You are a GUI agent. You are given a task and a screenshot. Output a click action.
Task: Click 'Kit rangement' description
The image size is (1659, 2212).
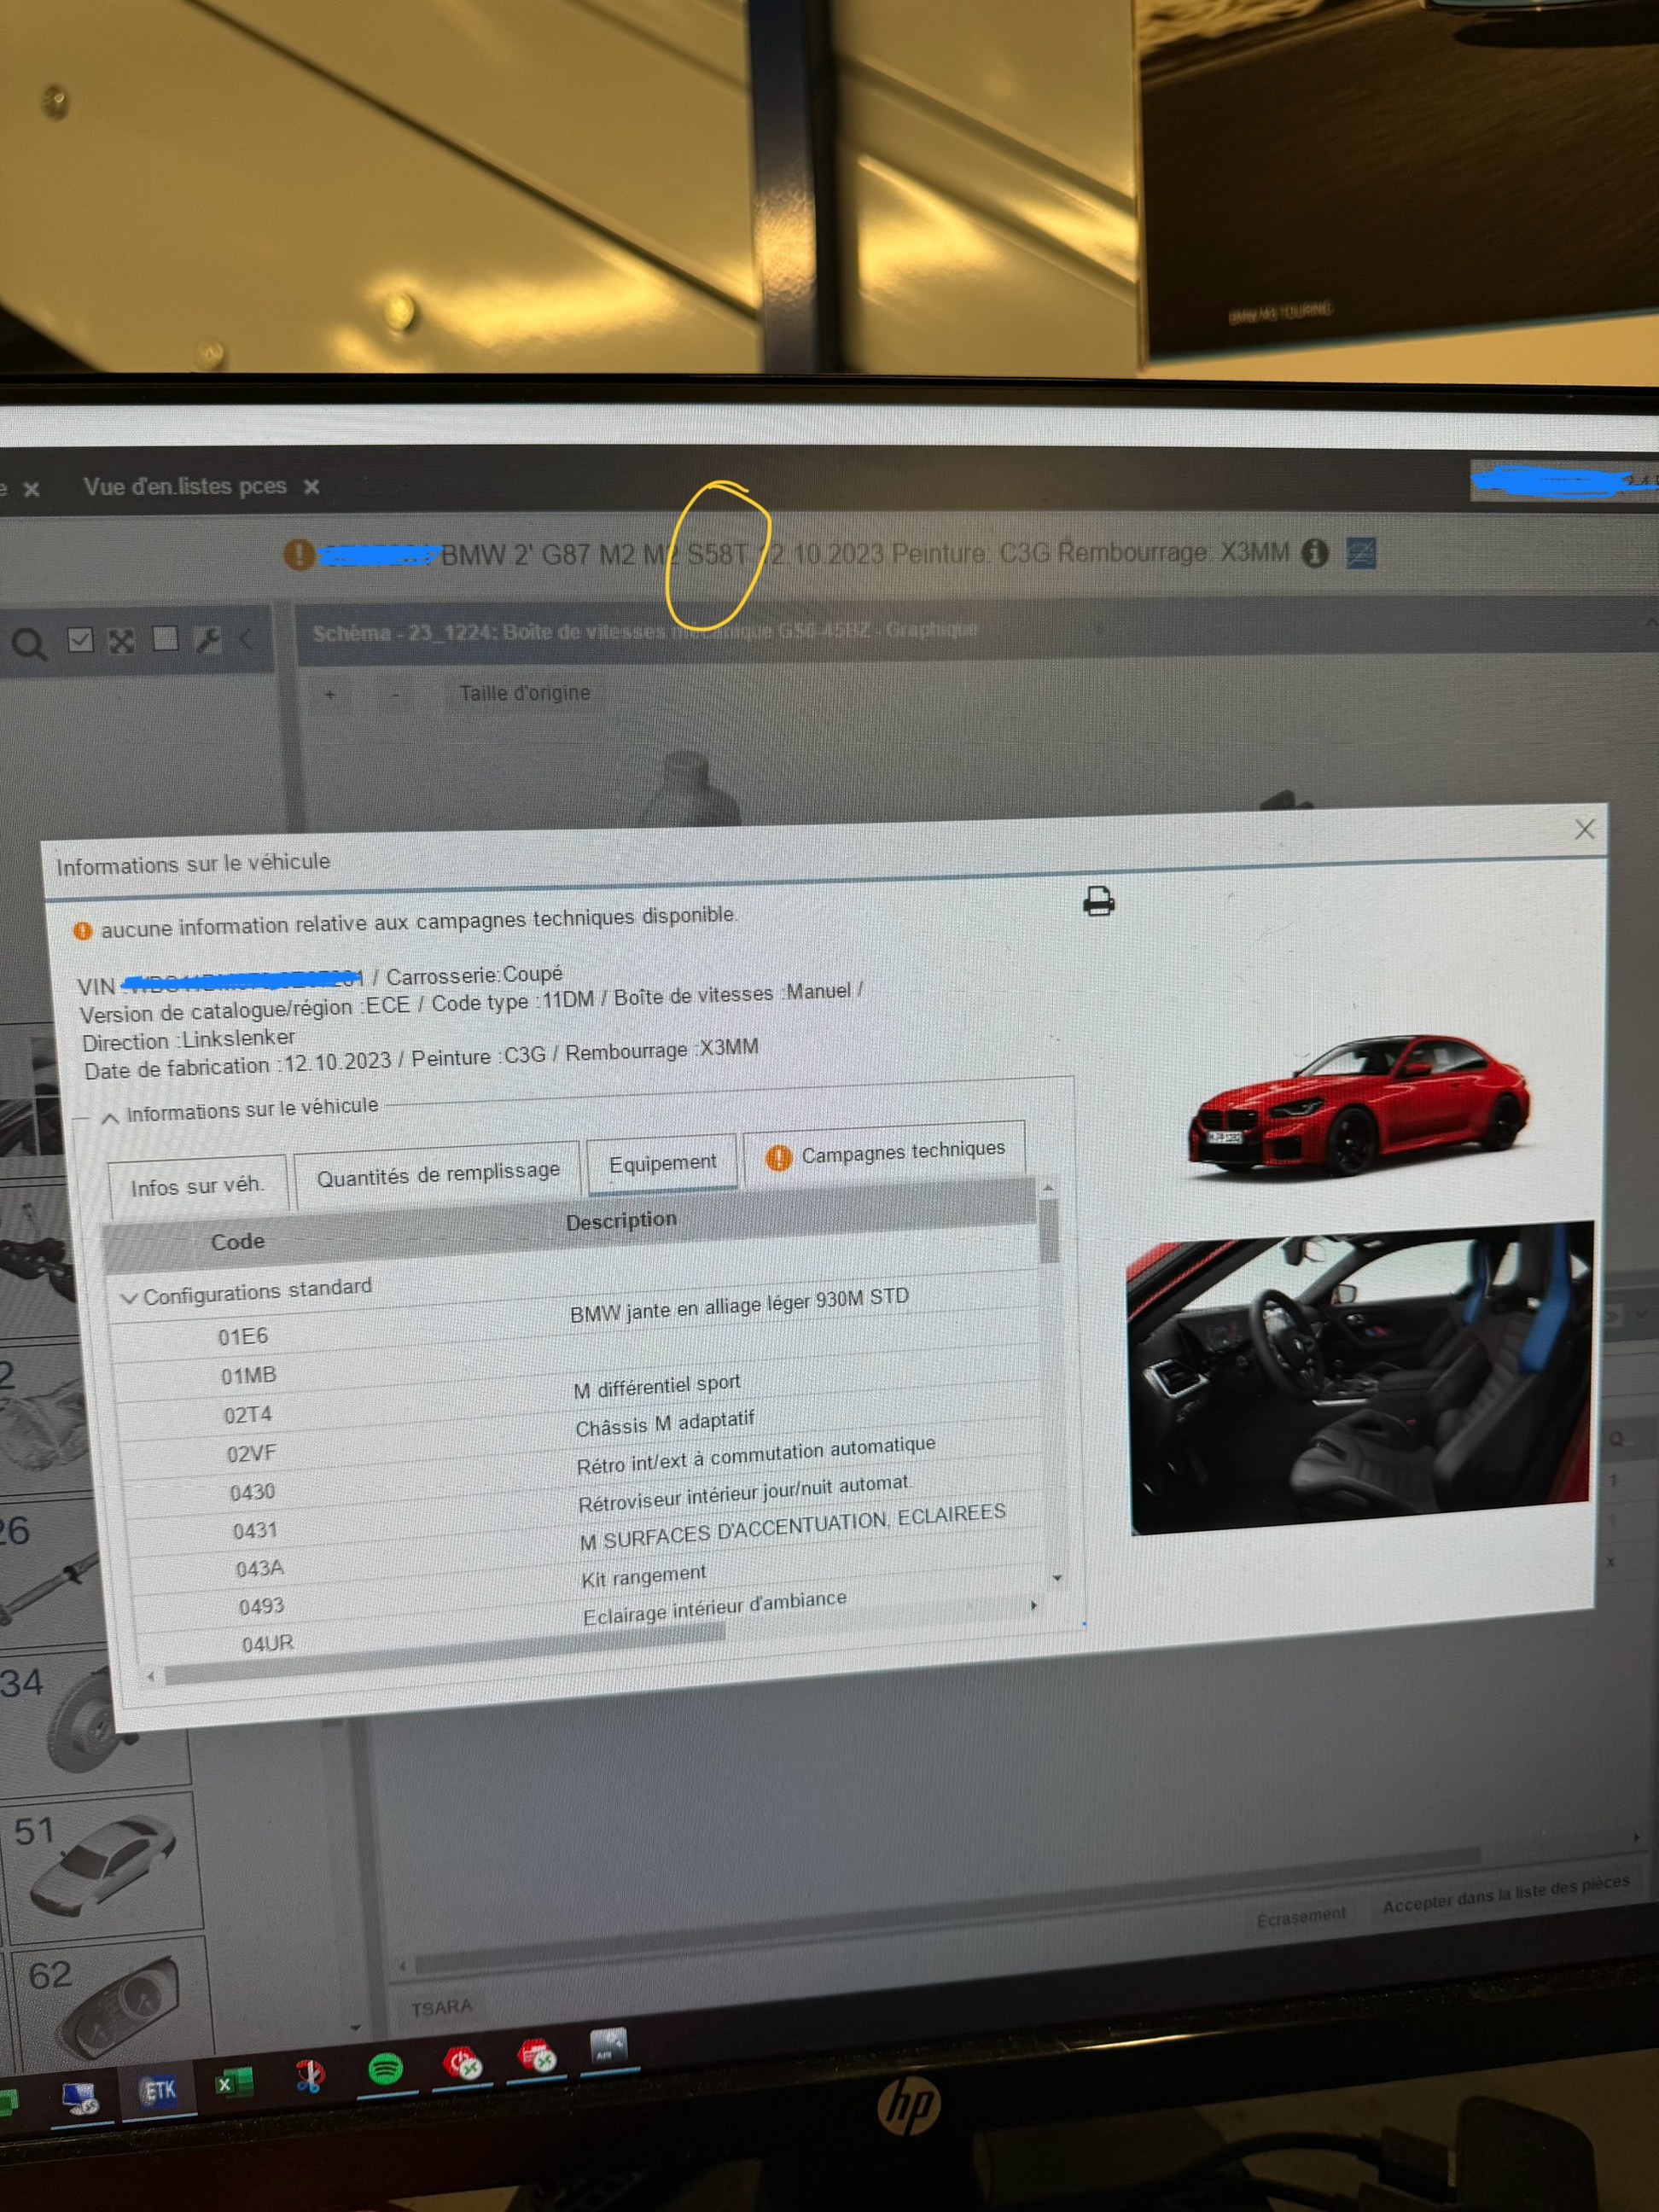click(643, 1576)
